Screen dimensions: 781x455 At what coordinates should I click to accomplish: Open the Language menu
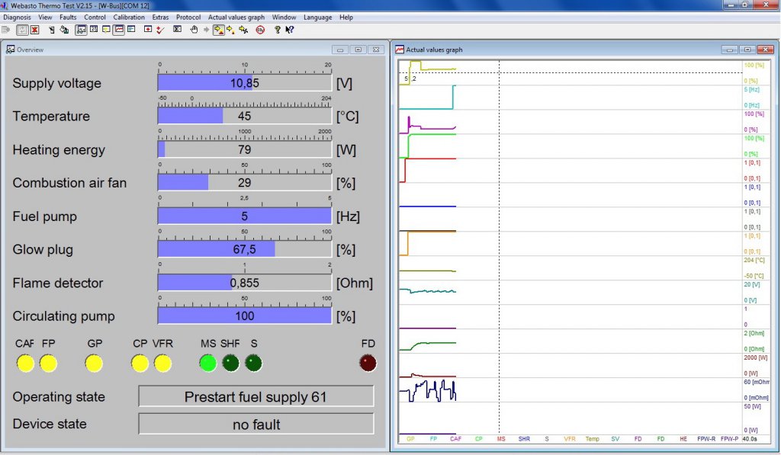[317, 17]
